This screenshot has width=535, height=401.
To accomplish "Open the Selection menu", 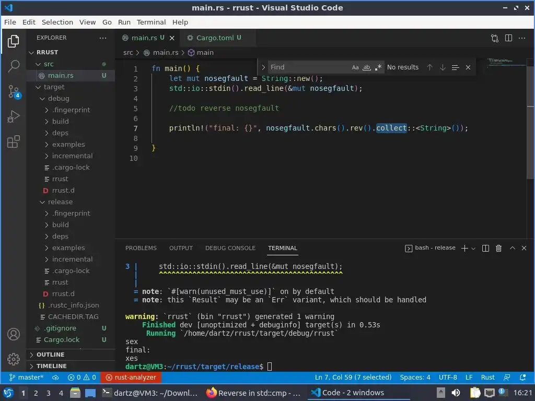I will 57,22.
